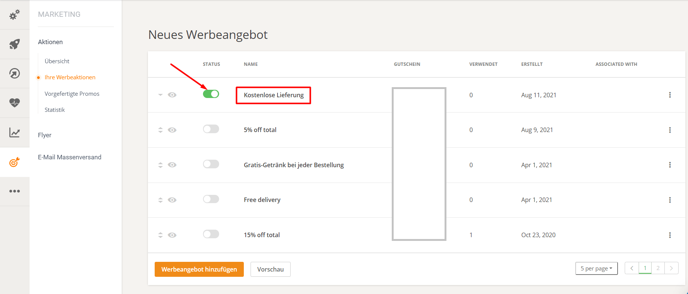Open the settings gears sidebar icon
Image resolution: width=688 pixels, height=294 pixels.
click(x=15, y=15)
